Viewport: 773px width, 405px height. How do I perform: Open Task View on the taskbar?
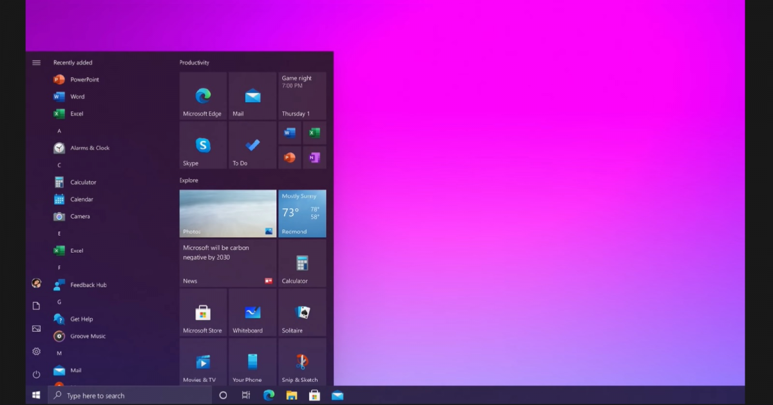pos(245,395)
